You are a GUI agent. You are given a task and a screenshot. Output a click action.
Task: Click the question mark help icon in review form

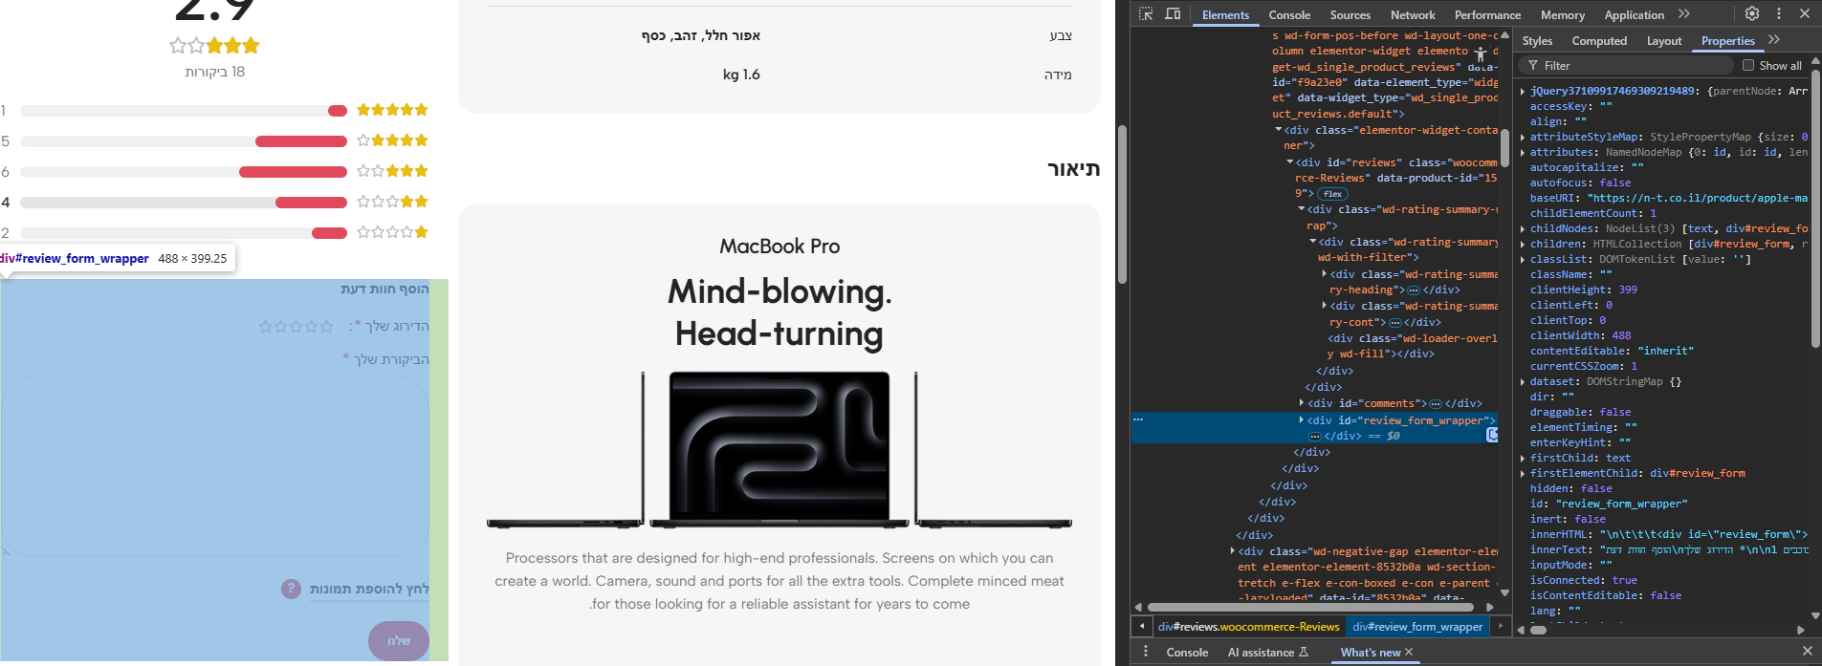point(291,589)
